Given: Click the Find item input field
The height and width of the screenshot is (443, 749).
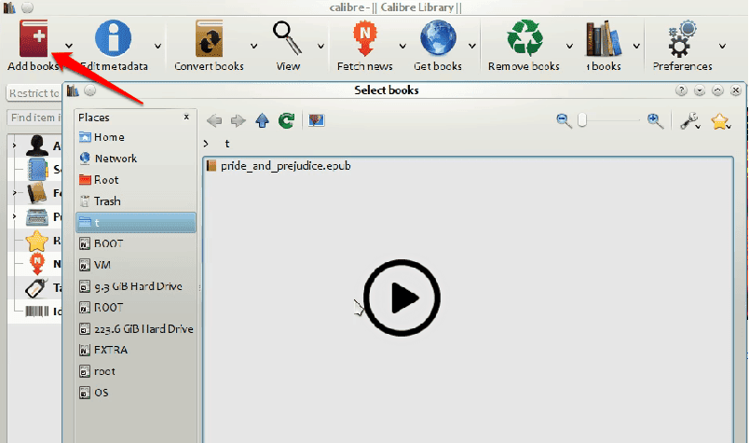Looking at the screenshot, I should [34, 118].
